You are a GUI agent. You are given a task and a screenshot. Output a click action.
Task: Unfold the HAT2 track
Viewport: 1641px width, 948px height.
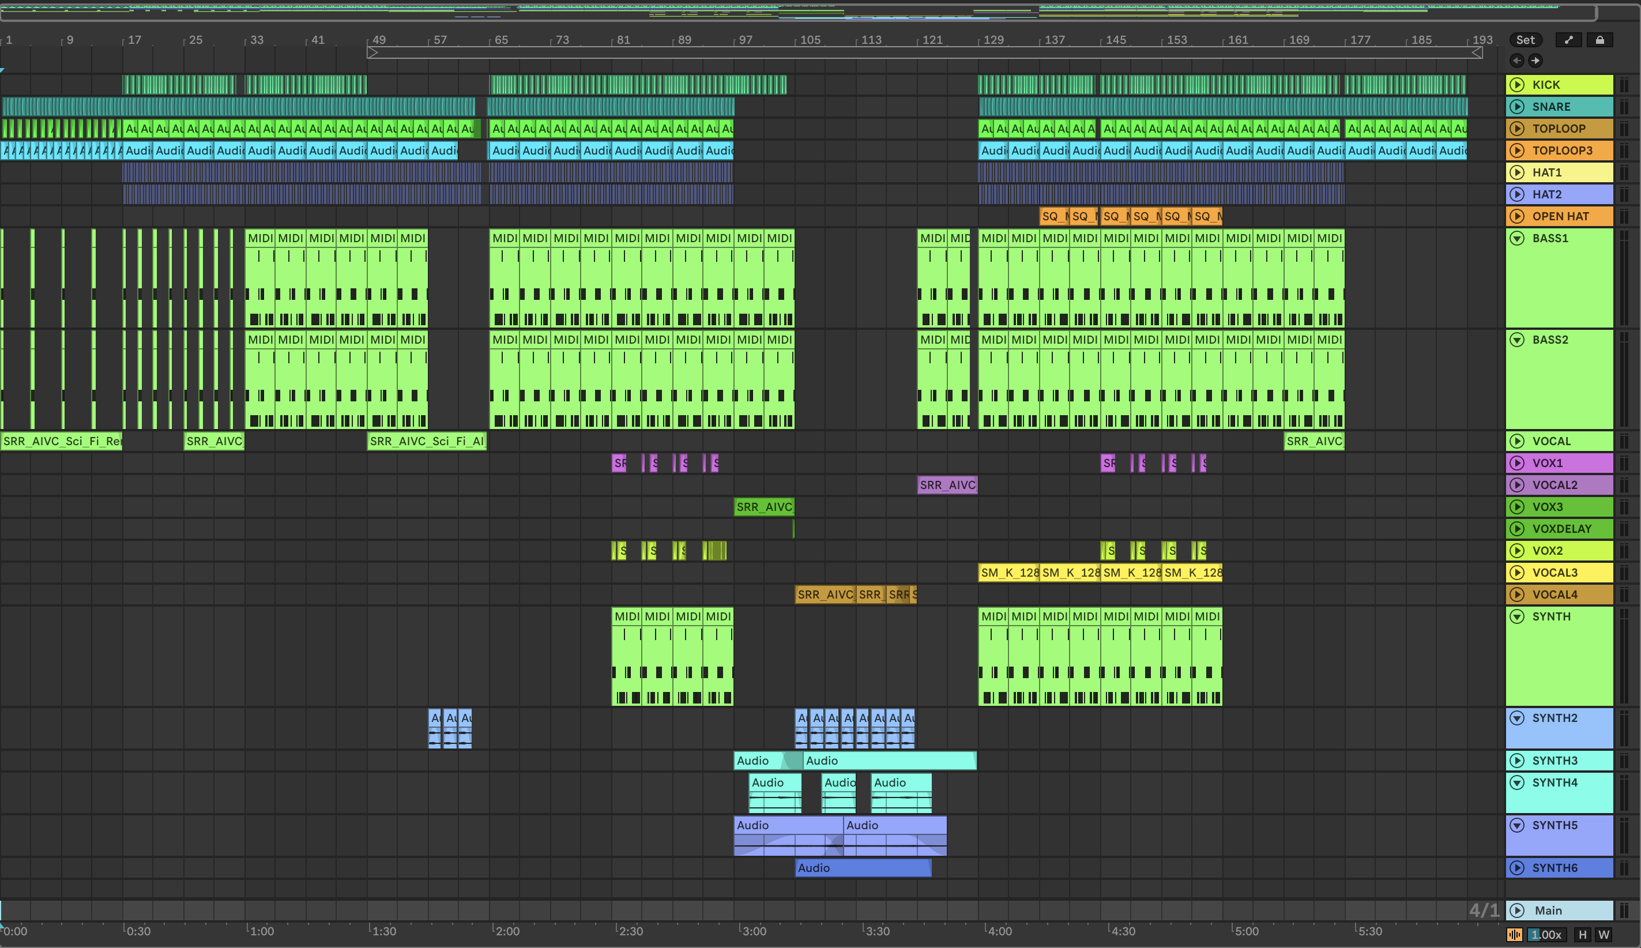tap(1516, 194)
